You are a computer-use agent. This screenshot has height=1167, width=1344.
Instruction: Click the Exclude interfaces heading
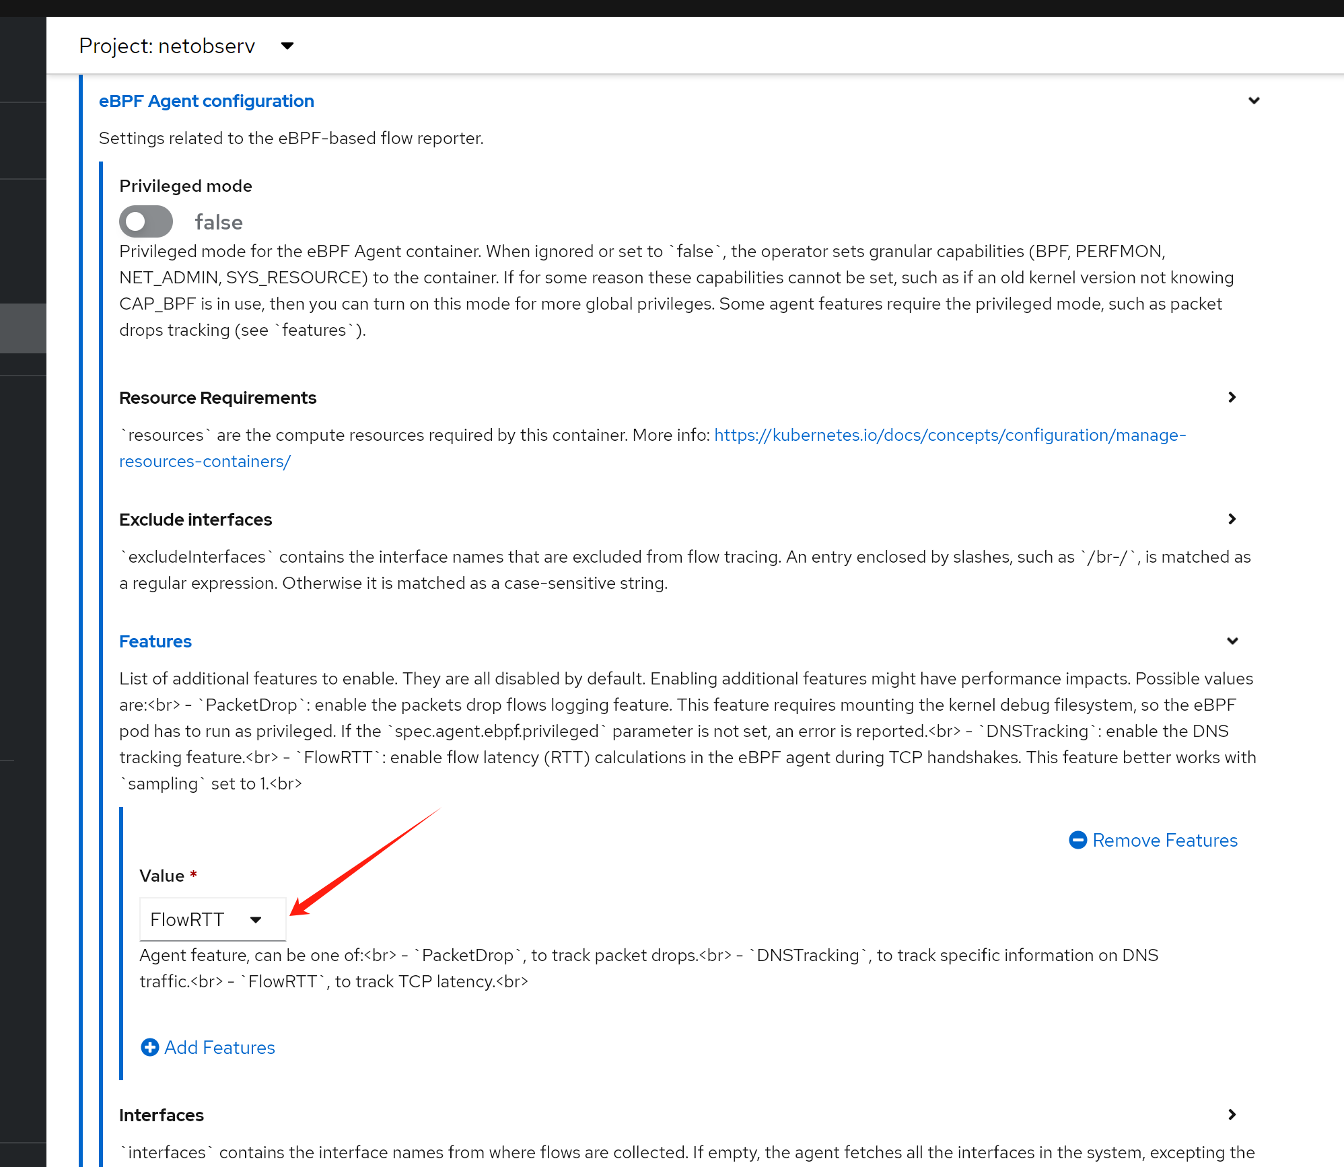(195, 520)
